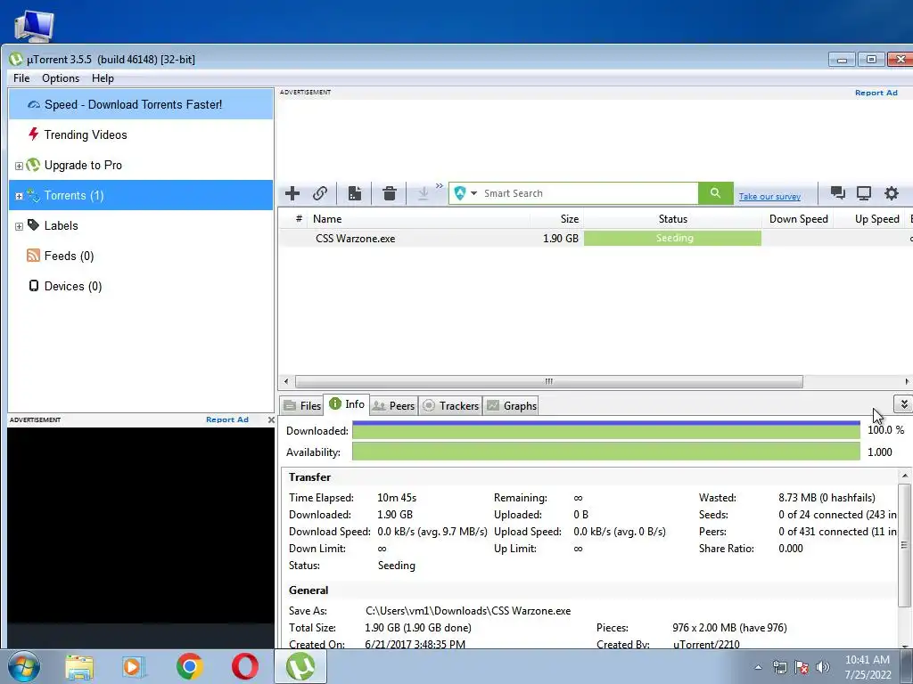Open the Help menu
913x684 pixels.
[103, 78]
